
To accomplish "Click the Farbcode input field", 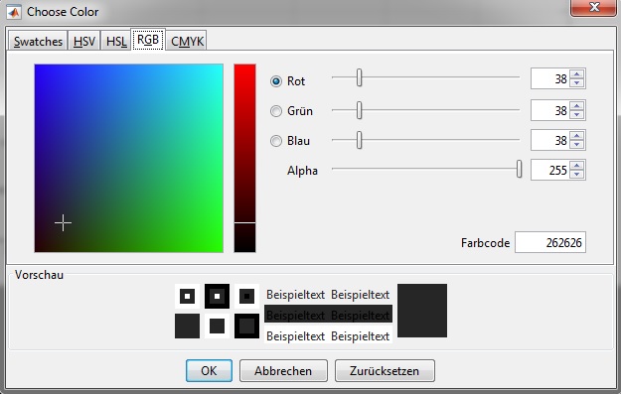I will 550,242.
